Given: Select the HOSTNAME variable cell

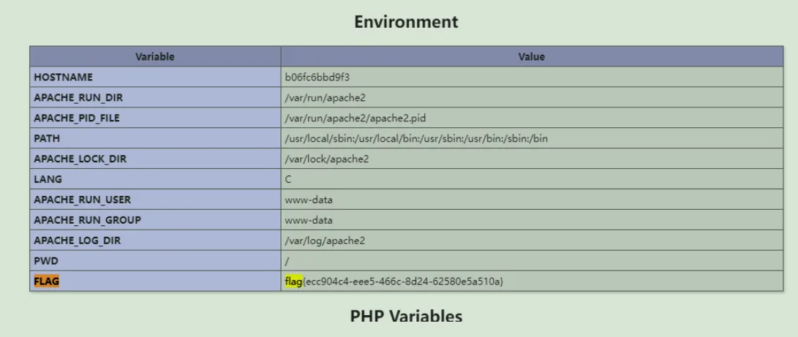Looking at the screenshot, I should [x=64, y=77].
